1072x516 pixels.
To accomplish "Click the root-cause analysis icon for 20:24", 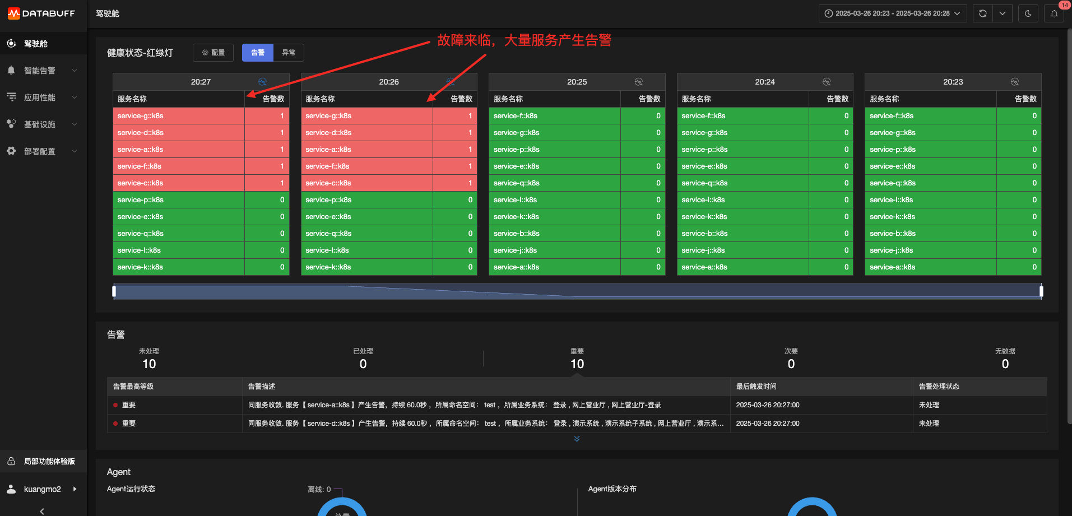I will click(827, 82).
